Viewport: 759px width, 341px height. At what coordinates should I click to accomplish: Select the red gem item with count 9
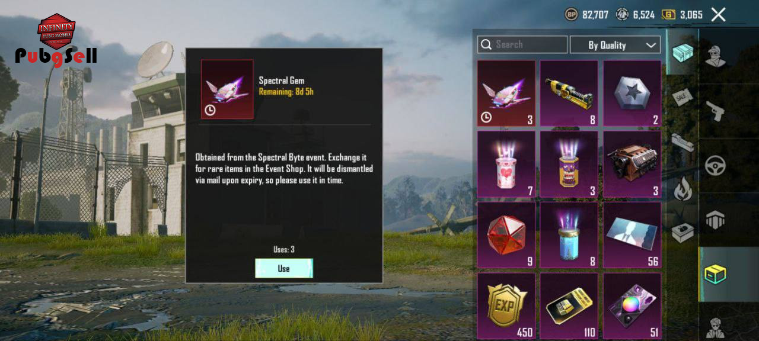point(506,235)
